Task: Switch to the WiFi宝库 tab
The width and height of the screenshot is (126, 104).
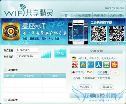Action: coord(85,15)
